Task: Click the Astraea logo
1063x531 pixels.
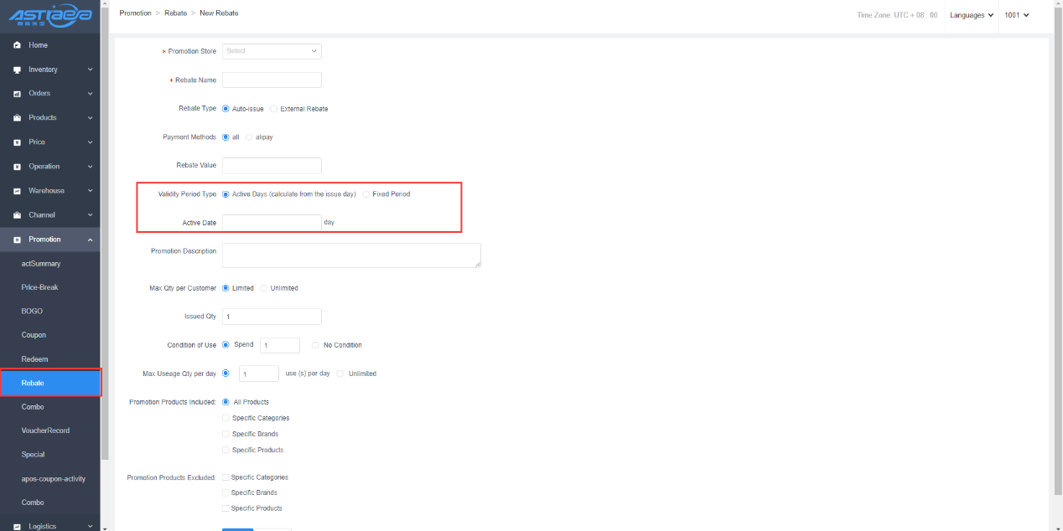Action: click(49, 16)
